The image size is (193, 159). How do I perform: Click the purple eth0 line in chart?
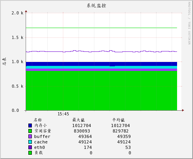tap(101, 51)
